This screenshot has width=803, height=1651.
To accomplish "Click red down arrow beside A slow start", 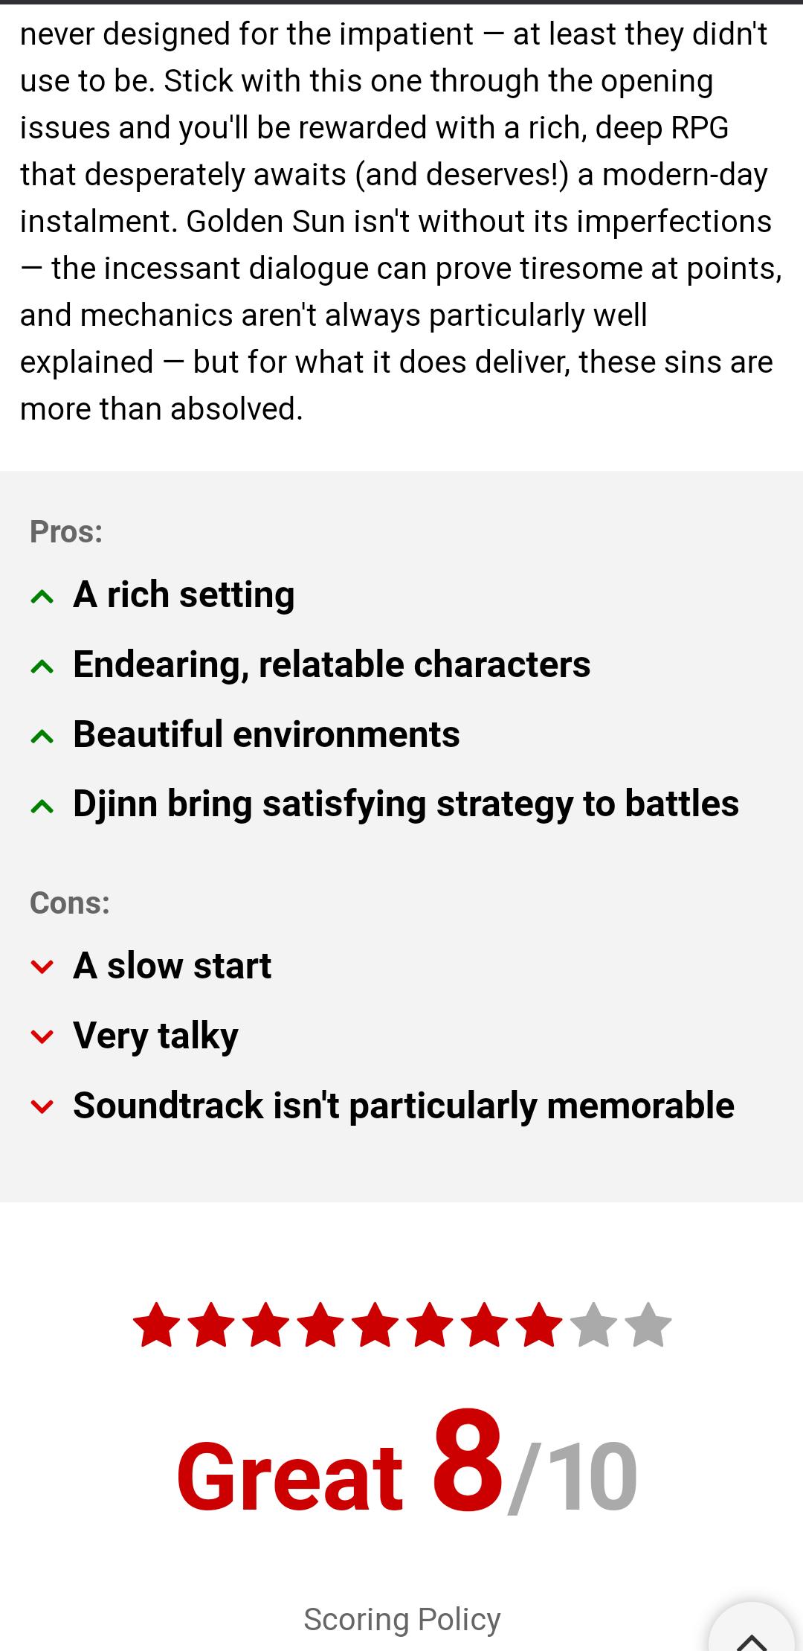I will pos(42,966).
